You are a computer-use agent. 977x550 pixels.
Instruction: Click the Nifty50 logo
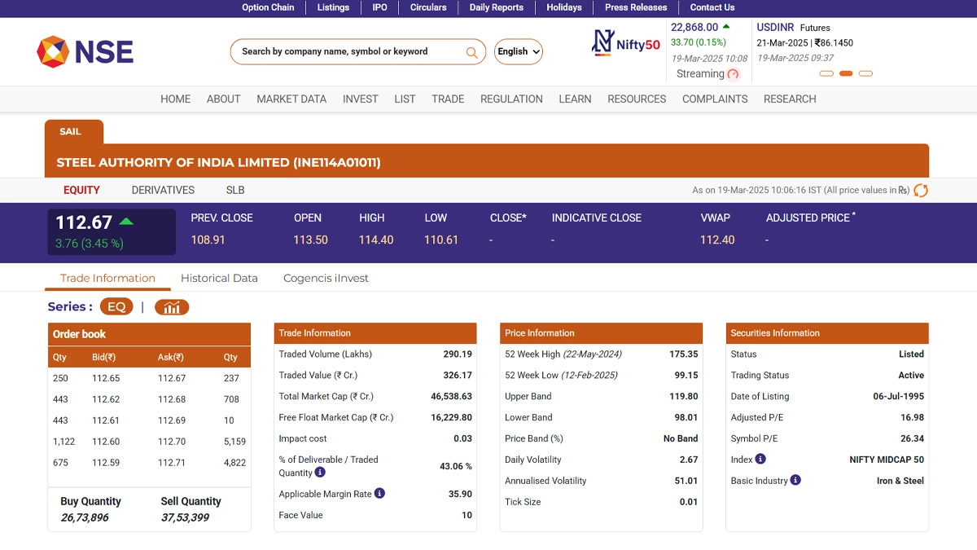pos(625,43)
